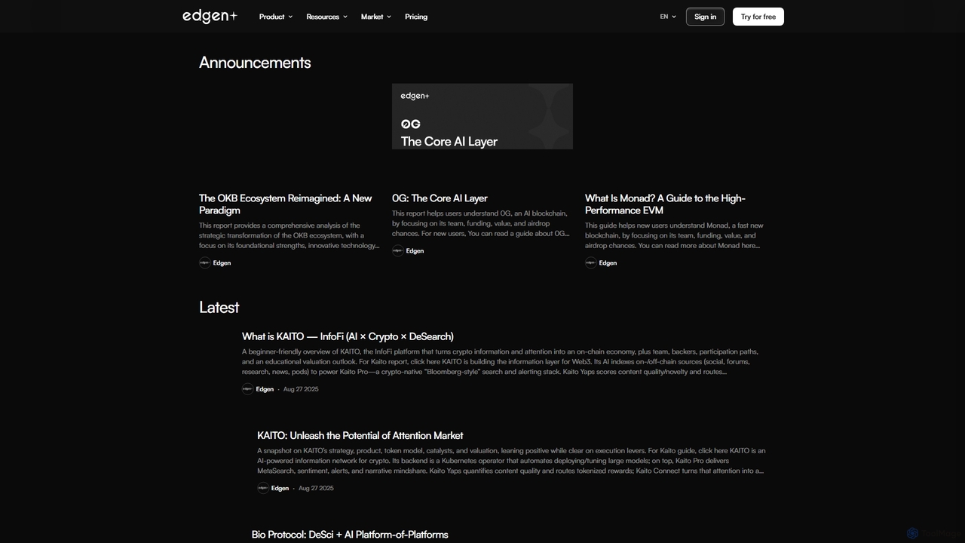Viewport: 965px width, 543px height.
Task: Open KAITO: Unleash the Potential article
Action: click(x=360, y=436)
